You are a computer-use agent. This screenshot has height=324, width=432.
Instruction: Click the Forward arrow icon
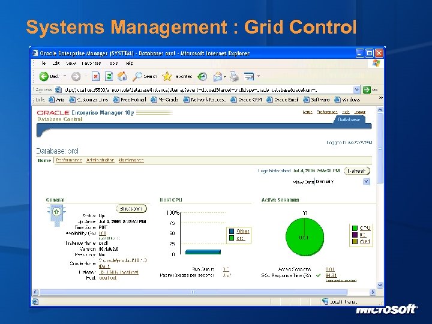tap(76, 76)
